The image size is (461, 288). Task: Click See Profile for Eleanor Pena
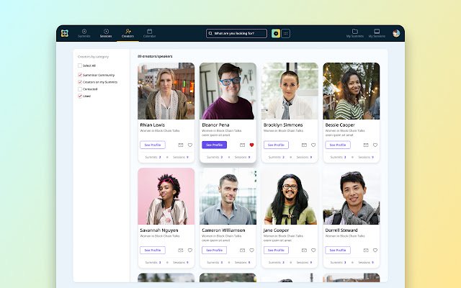coord(215,145)
